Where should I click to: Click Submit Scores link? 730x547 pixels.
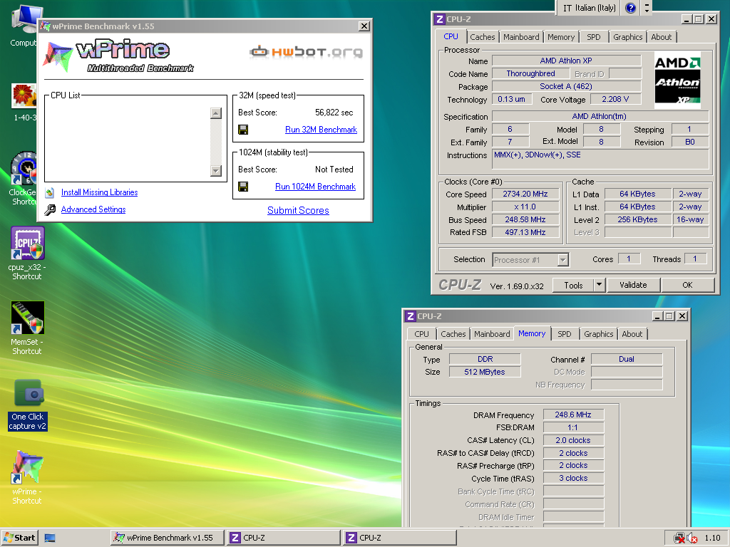[x=298, y=210]
